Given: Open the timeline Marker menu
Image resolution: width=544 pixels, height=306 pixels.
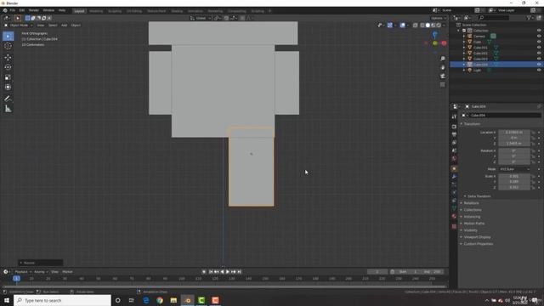Looking at the screenshot, I should (67, 272).
